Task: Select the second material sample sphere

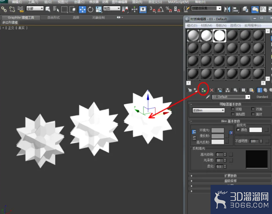Action: click(206, 36)
